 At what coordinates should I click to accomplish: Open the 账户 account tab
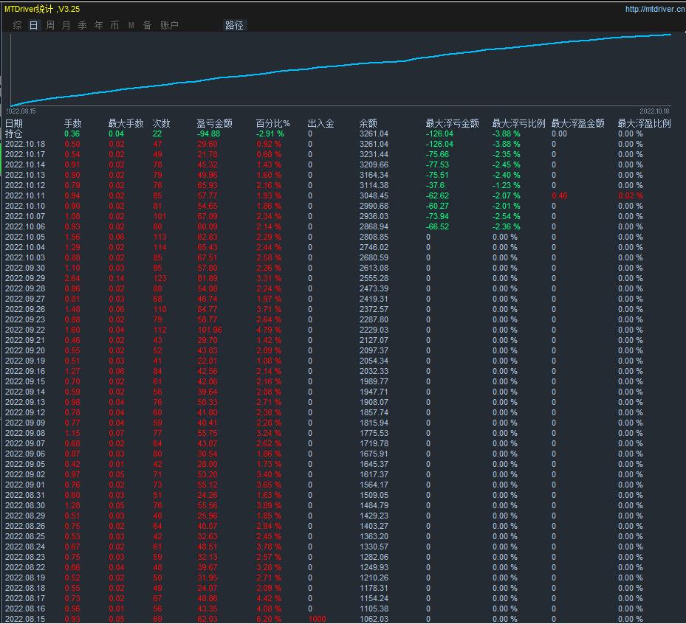tap(169, 25)
